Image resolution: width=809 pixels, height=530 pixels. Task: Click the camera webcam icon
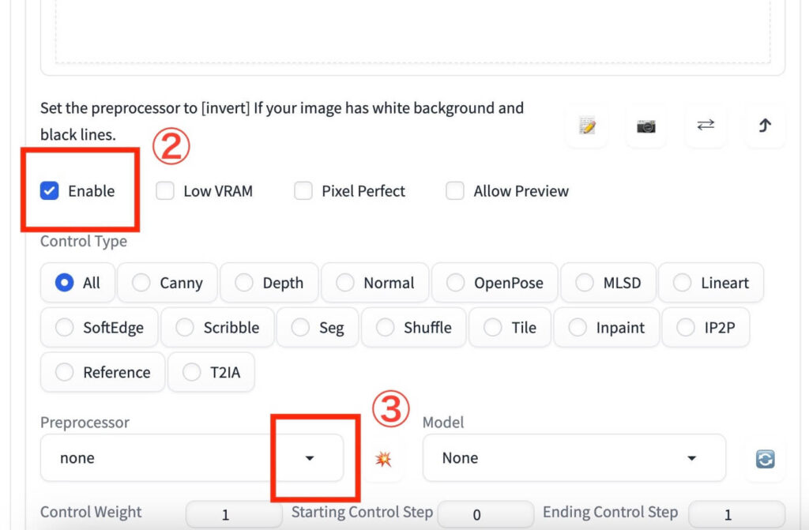click(x=646, y=126)
